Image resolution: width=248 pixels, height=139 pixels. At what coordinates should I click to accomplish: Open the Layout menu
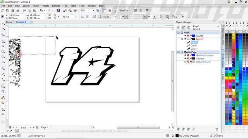click(26, 6)
